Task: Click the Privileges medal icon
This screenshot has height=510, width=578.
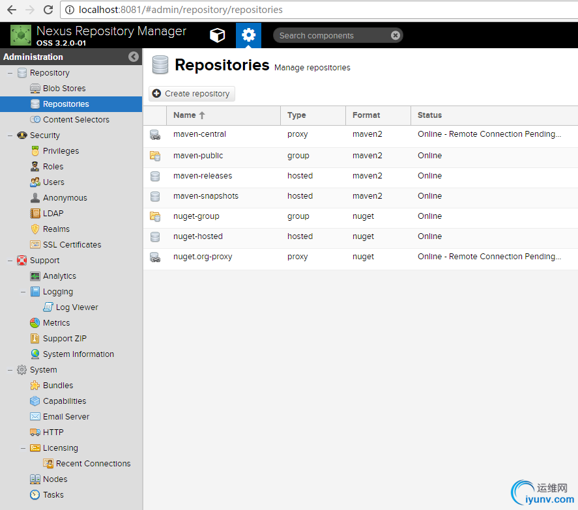Action: [35, 150]
